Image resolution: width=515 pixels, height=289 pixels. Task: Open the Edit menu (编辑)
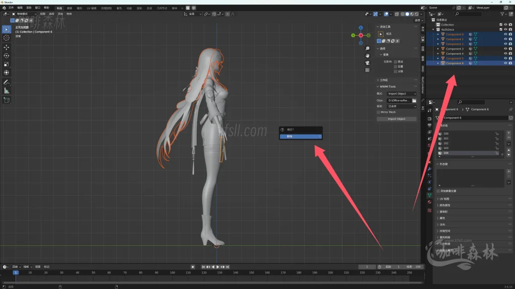20,8
